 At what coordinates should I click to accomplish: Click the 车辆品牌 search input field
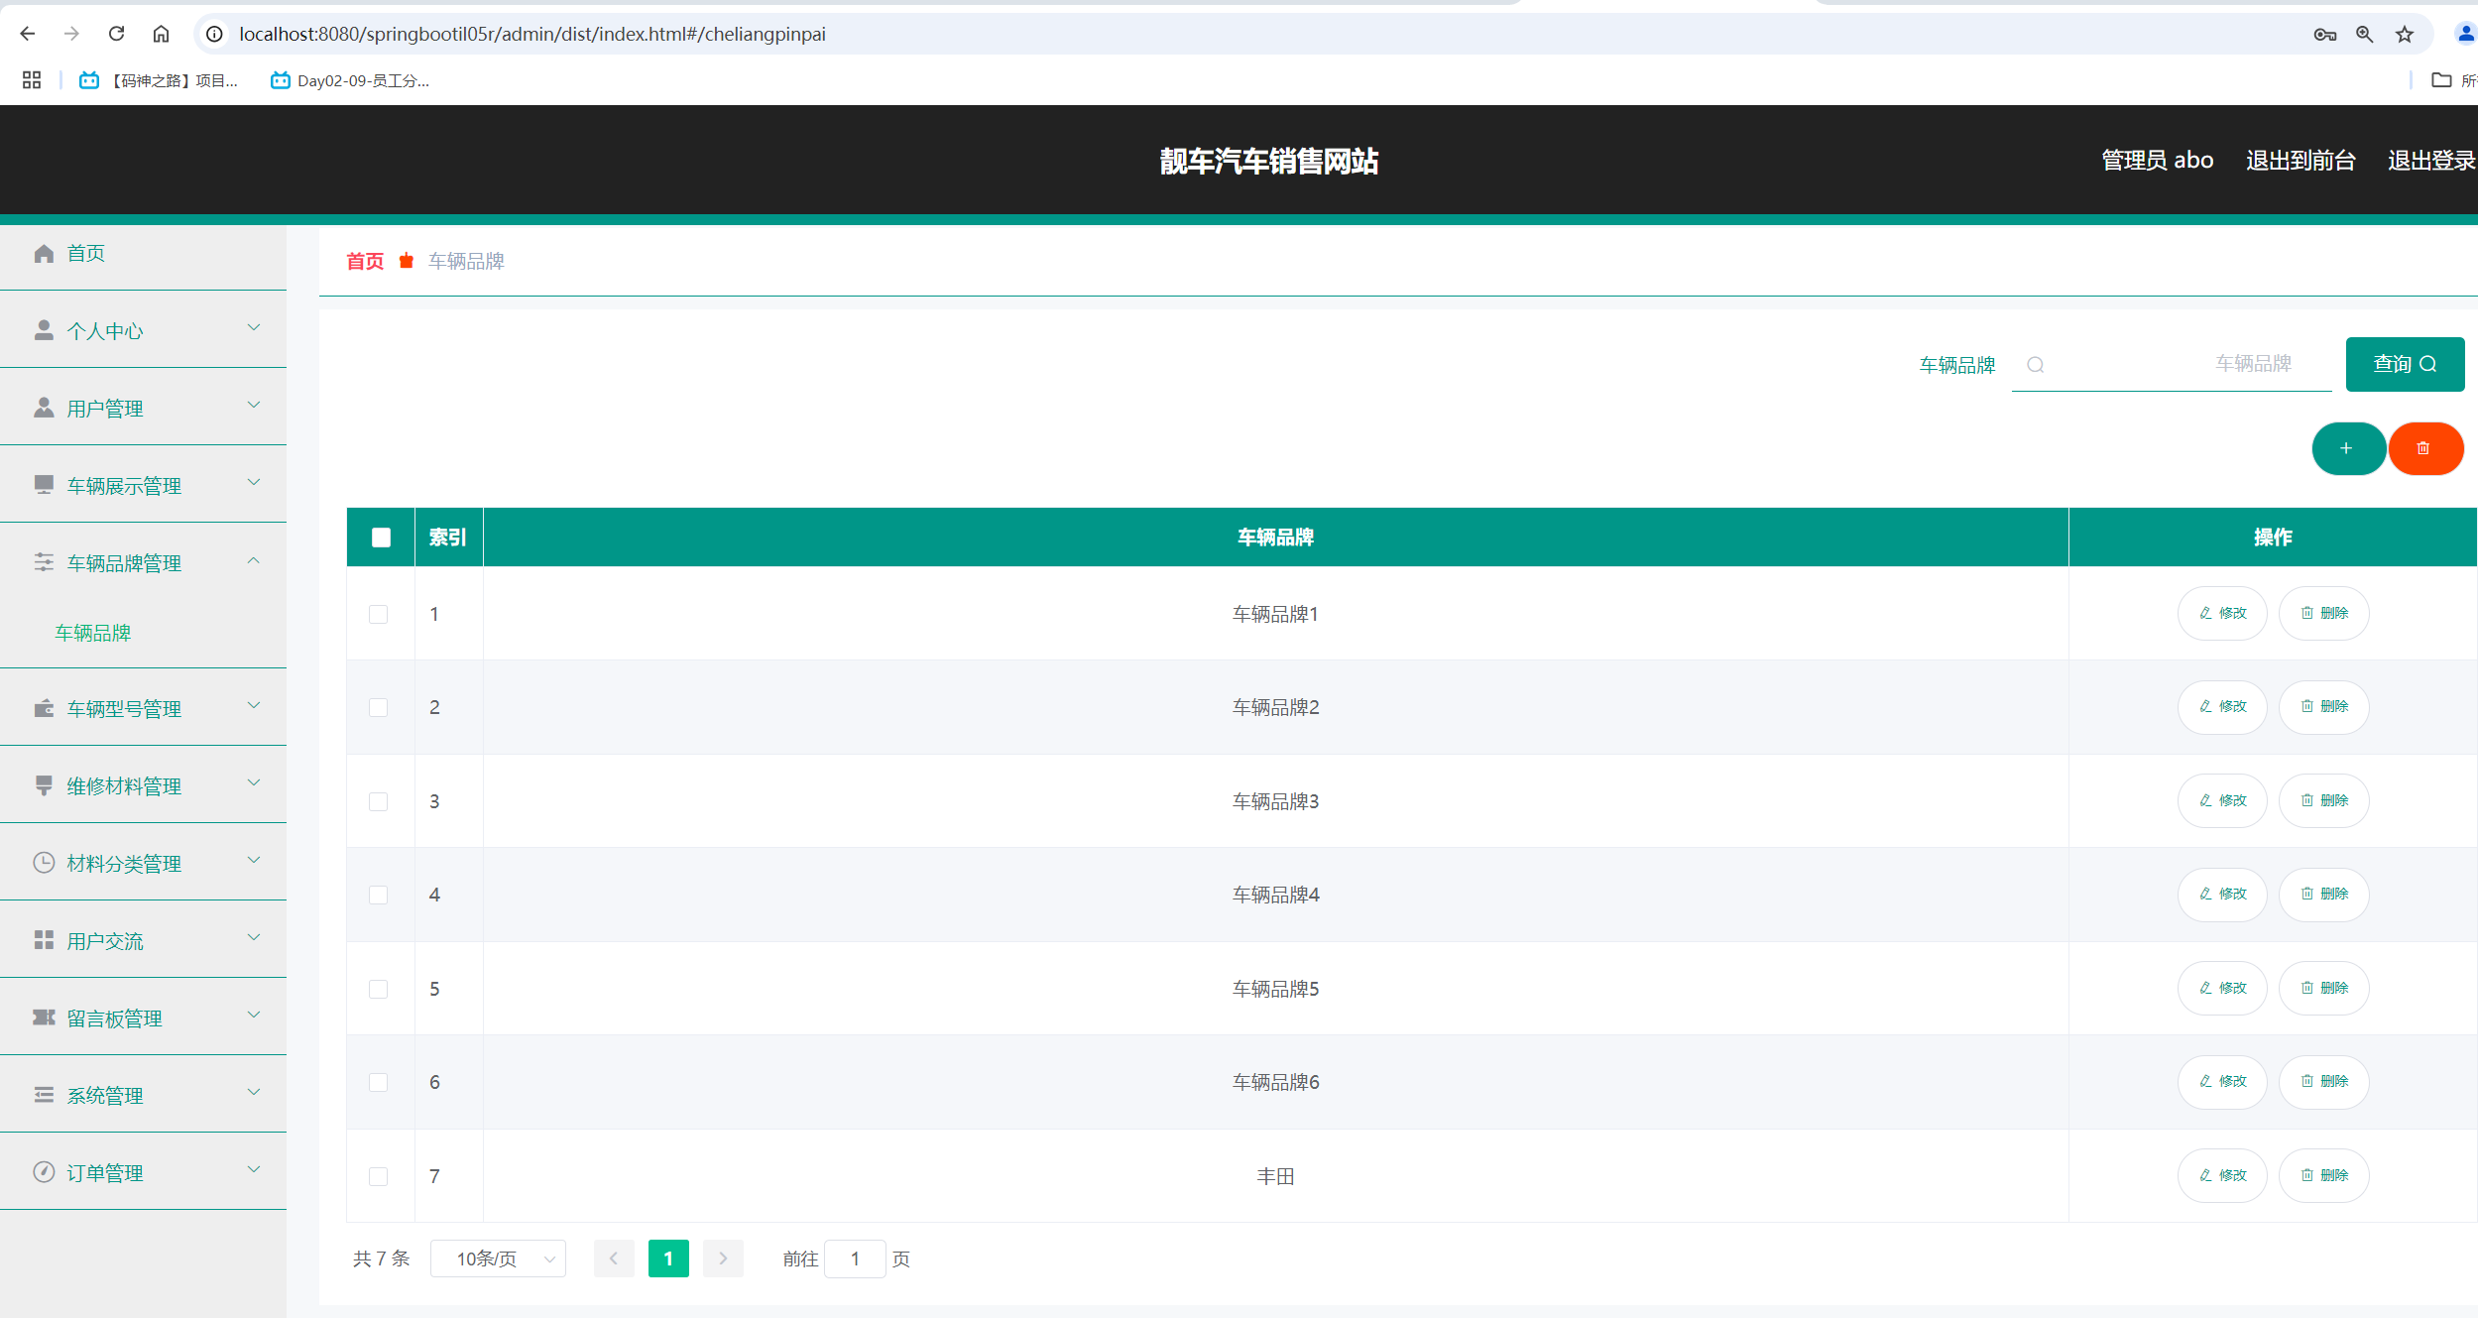tap(2172, 364)
